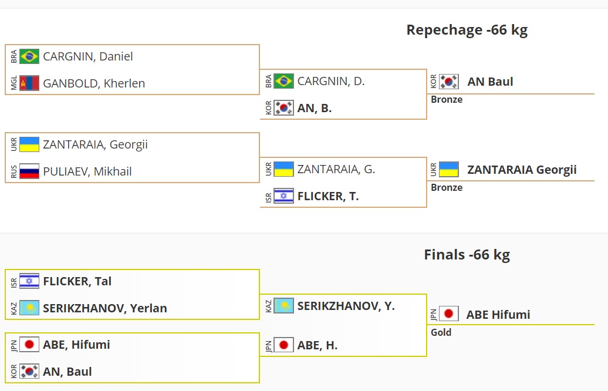The height and width of the screenshot is (391, 608).
Task: Select the AN, B. repechage entry
Action: click(x=315, y=108)
